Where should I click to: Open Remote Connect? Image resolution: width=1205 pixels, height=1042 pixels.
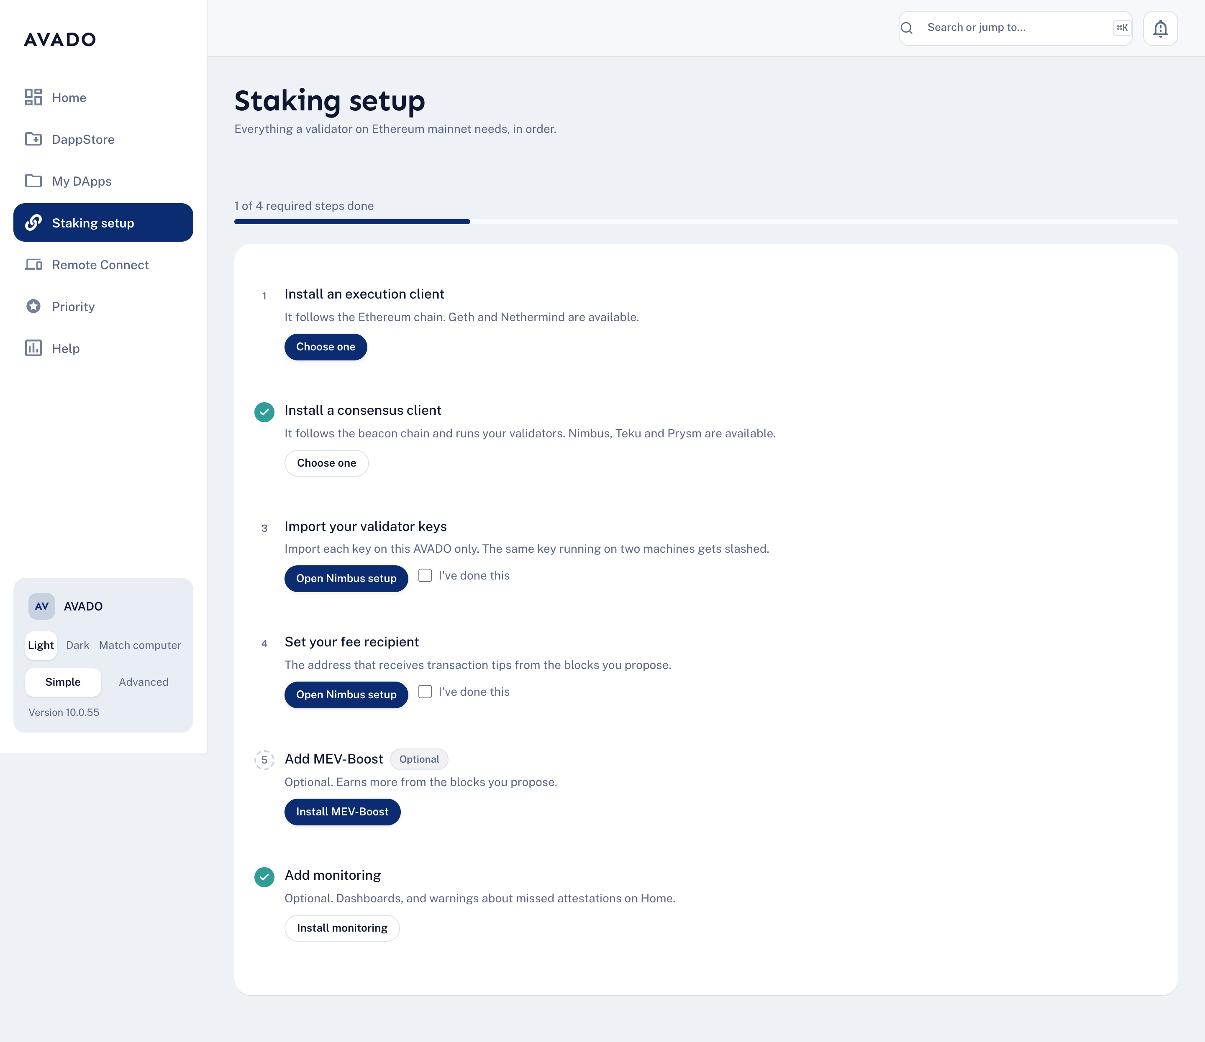coord(103,265)
